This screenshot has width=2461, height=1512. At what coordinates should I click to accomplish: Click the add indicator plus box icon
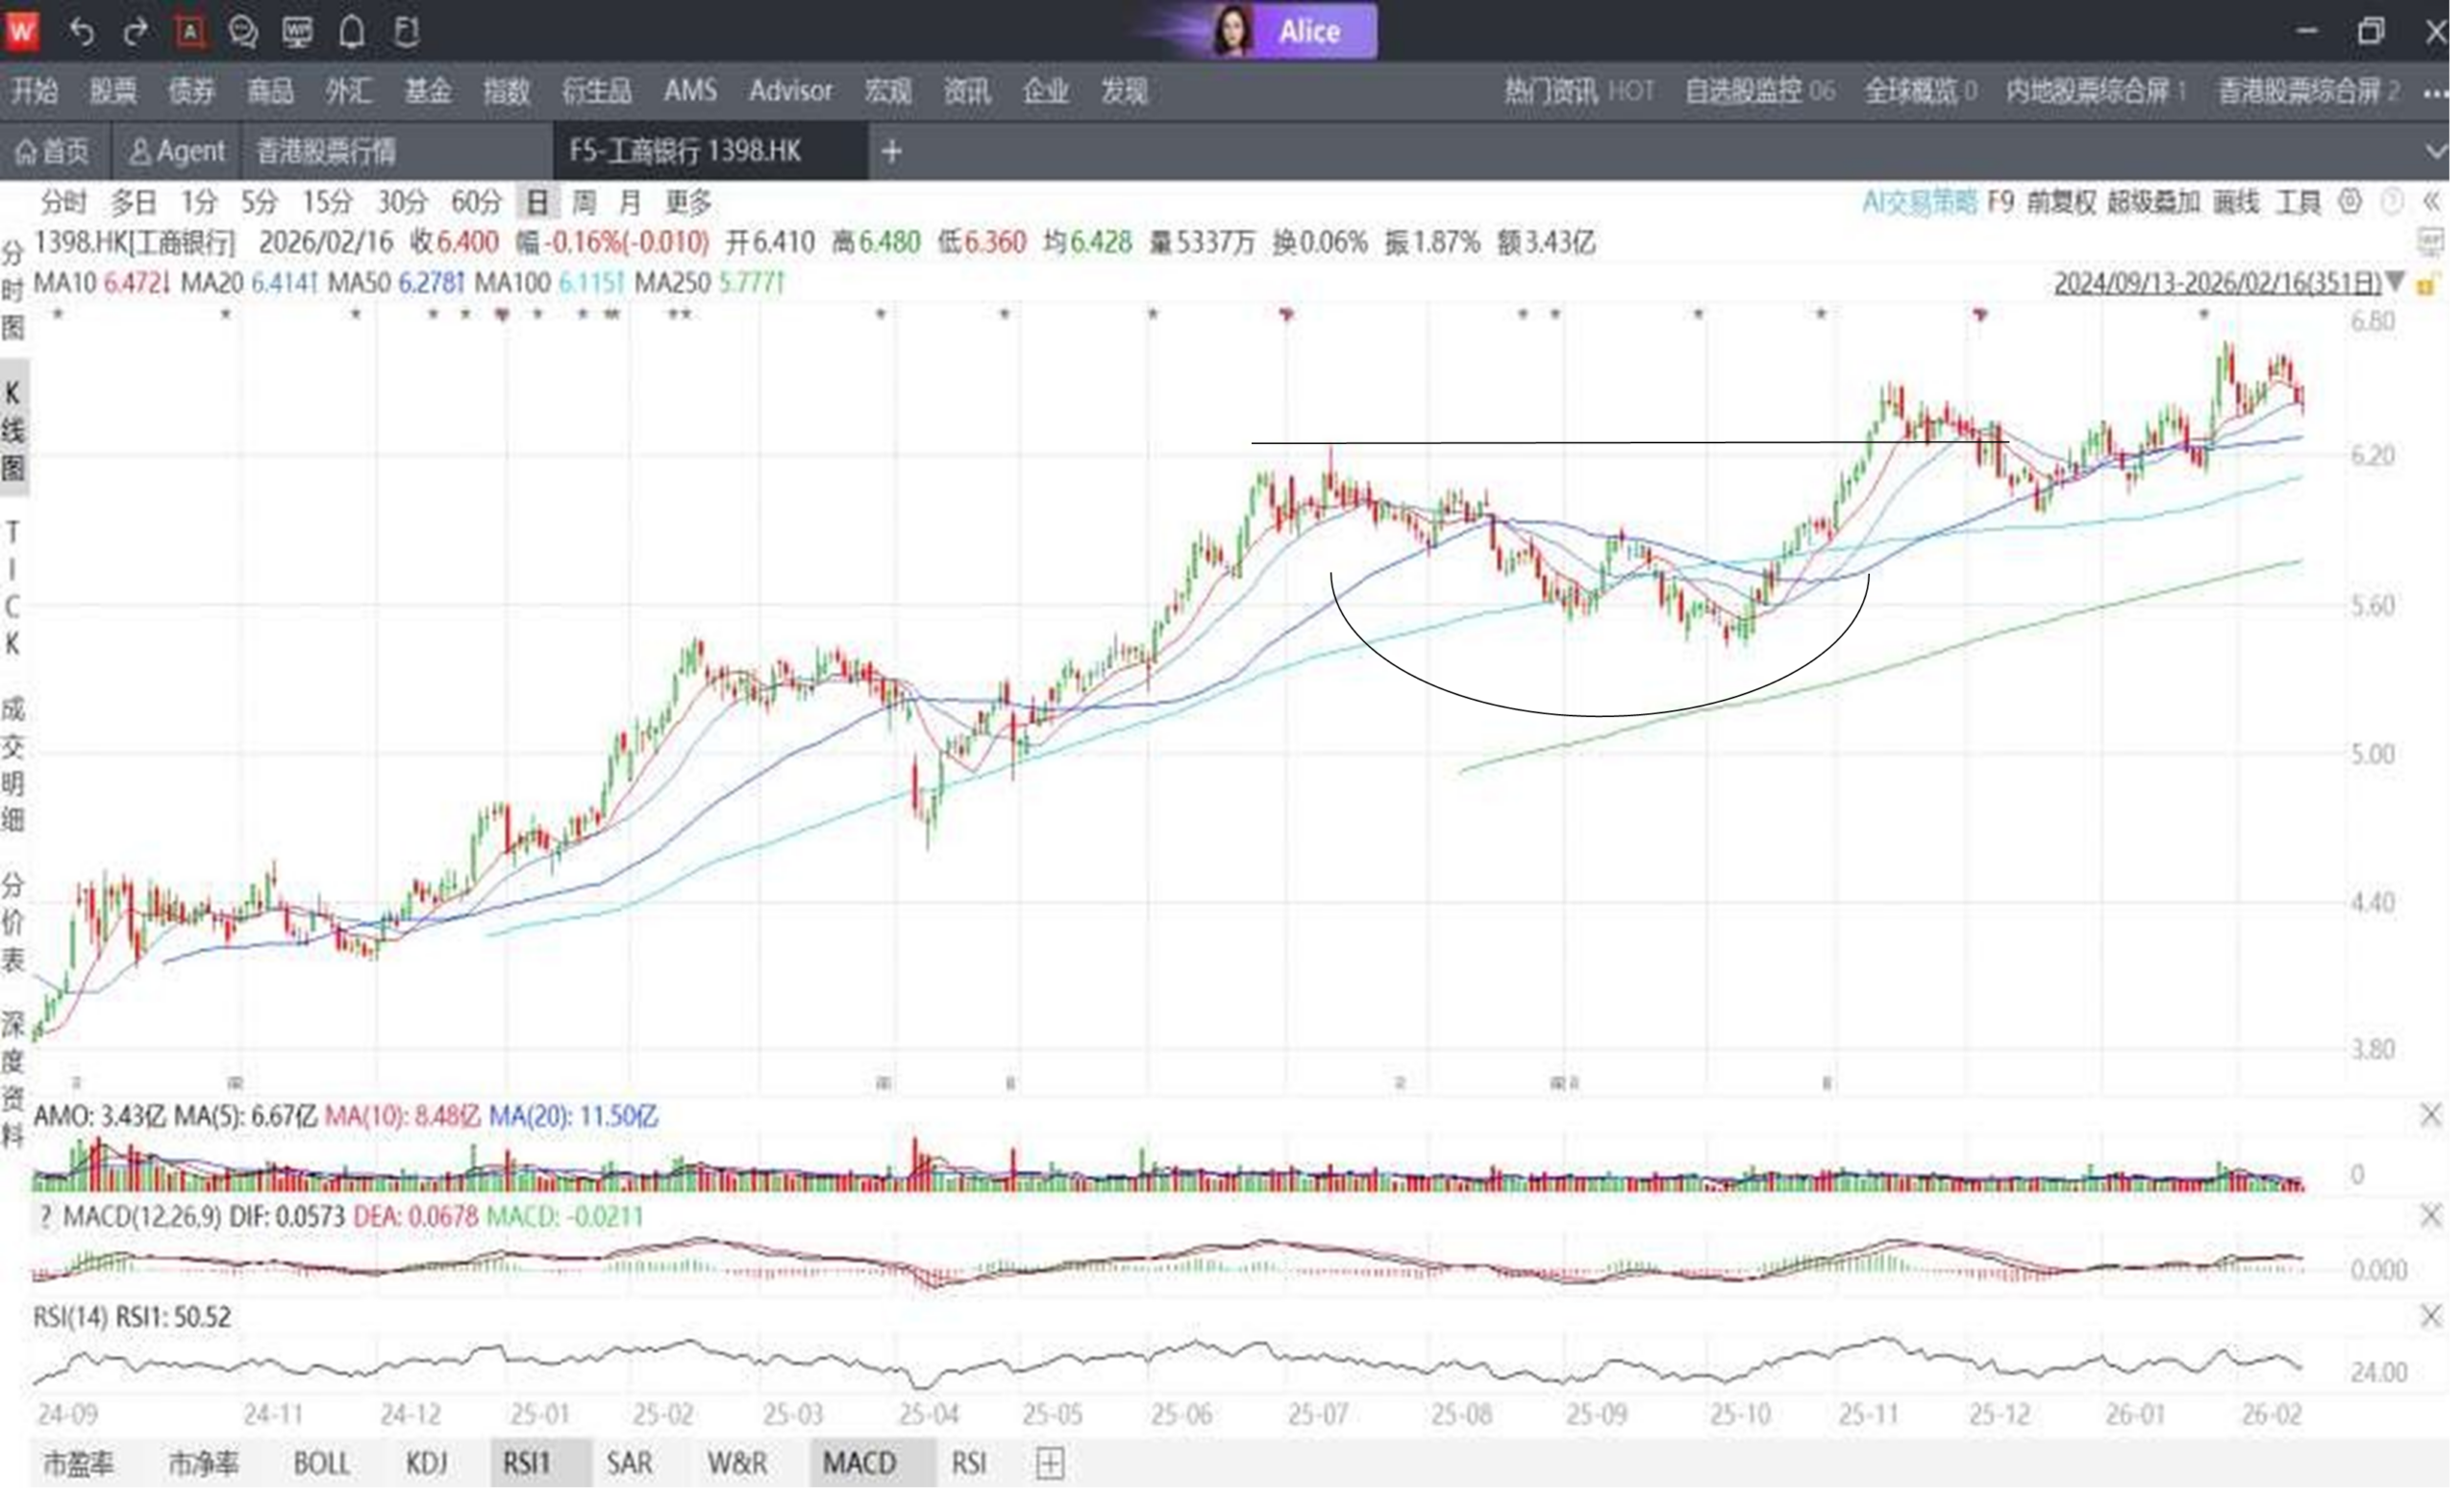click(x=1049, y=1463)
